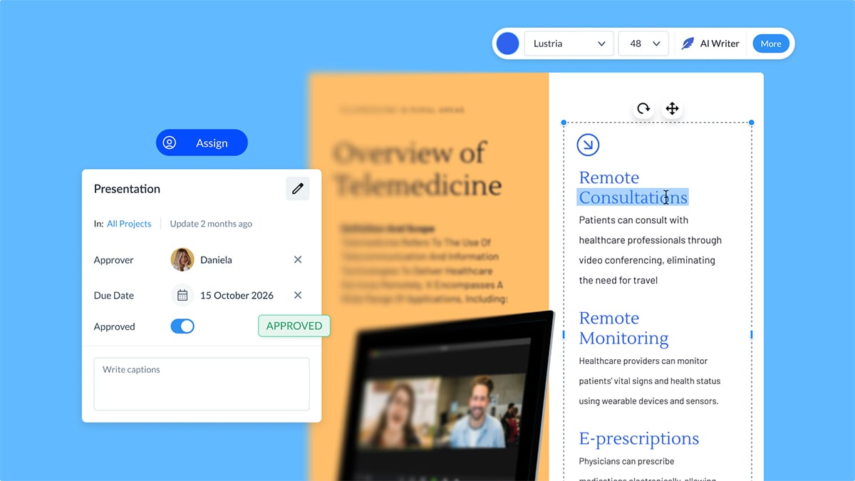Click the AI Writer feather icon
Image resolution: width=855 pixels, height=481 pixels.
[x=688, y=43]
